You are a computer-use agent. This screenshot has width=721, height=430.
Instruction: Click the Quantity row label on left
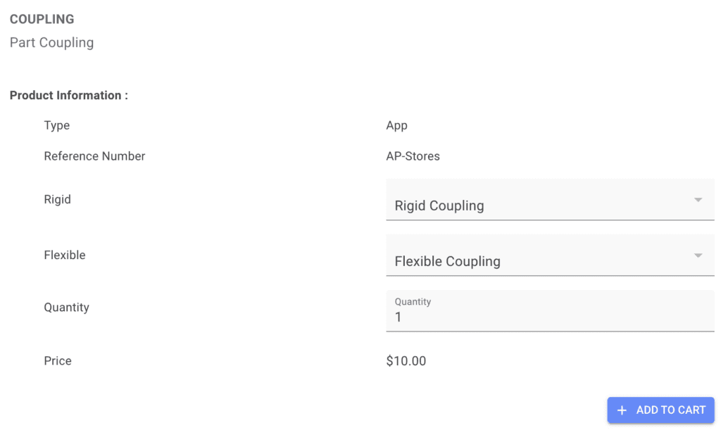66,307
